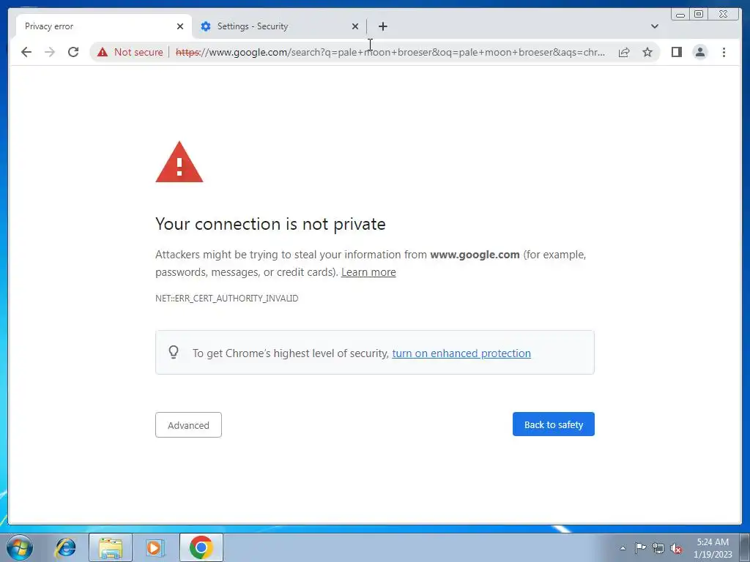Click the Advanced button
Viewport: 750px width, 562px height.
(x=188, y=425)
